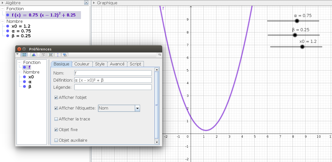Open the Advanced settings gear icon
The width and height of the screenshot is (332, 162).
(65, 55)
